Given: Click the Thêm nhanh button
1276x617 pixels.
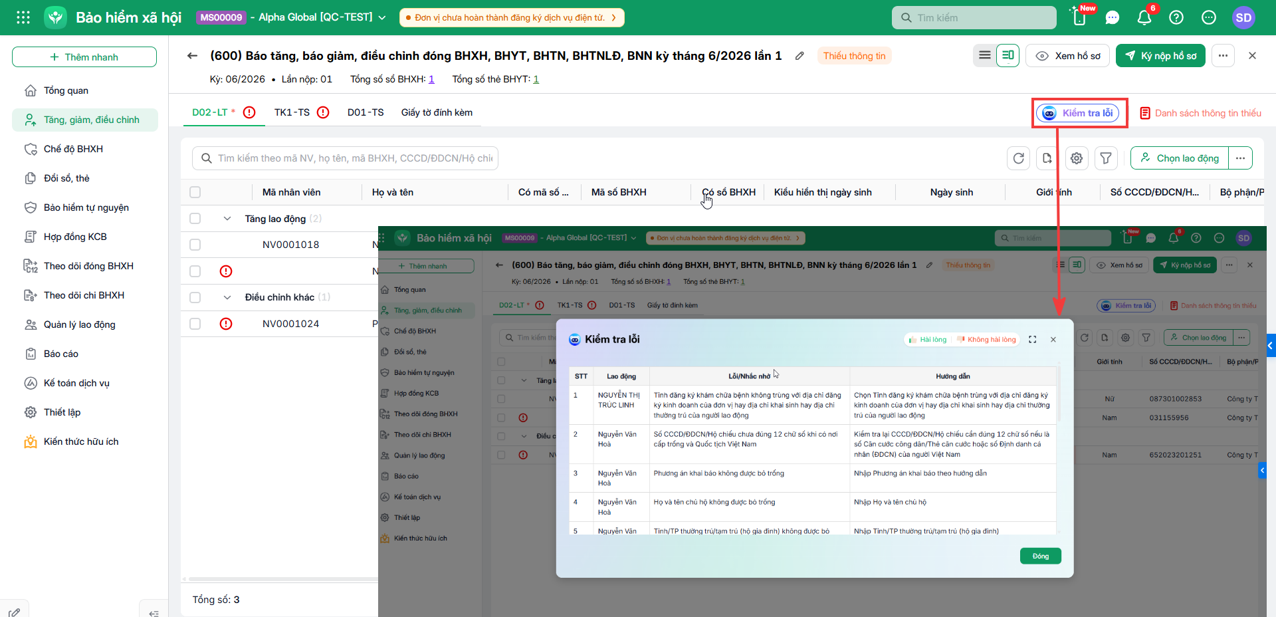Looking at the screenshot, I should (84, 57).
